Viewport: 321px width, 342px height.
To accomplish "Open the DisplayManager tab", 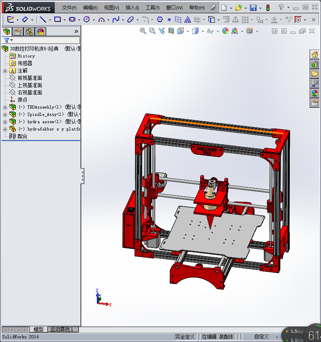I will (41, 32).
